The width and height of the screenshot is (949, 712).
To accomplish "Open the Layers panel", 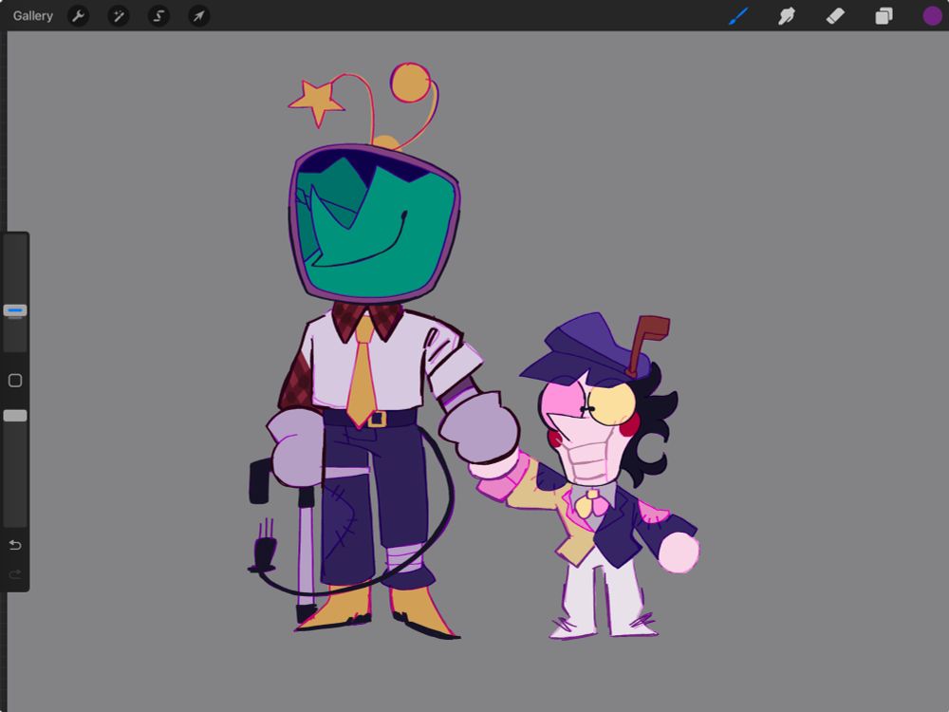I will [x=884, y=16].
